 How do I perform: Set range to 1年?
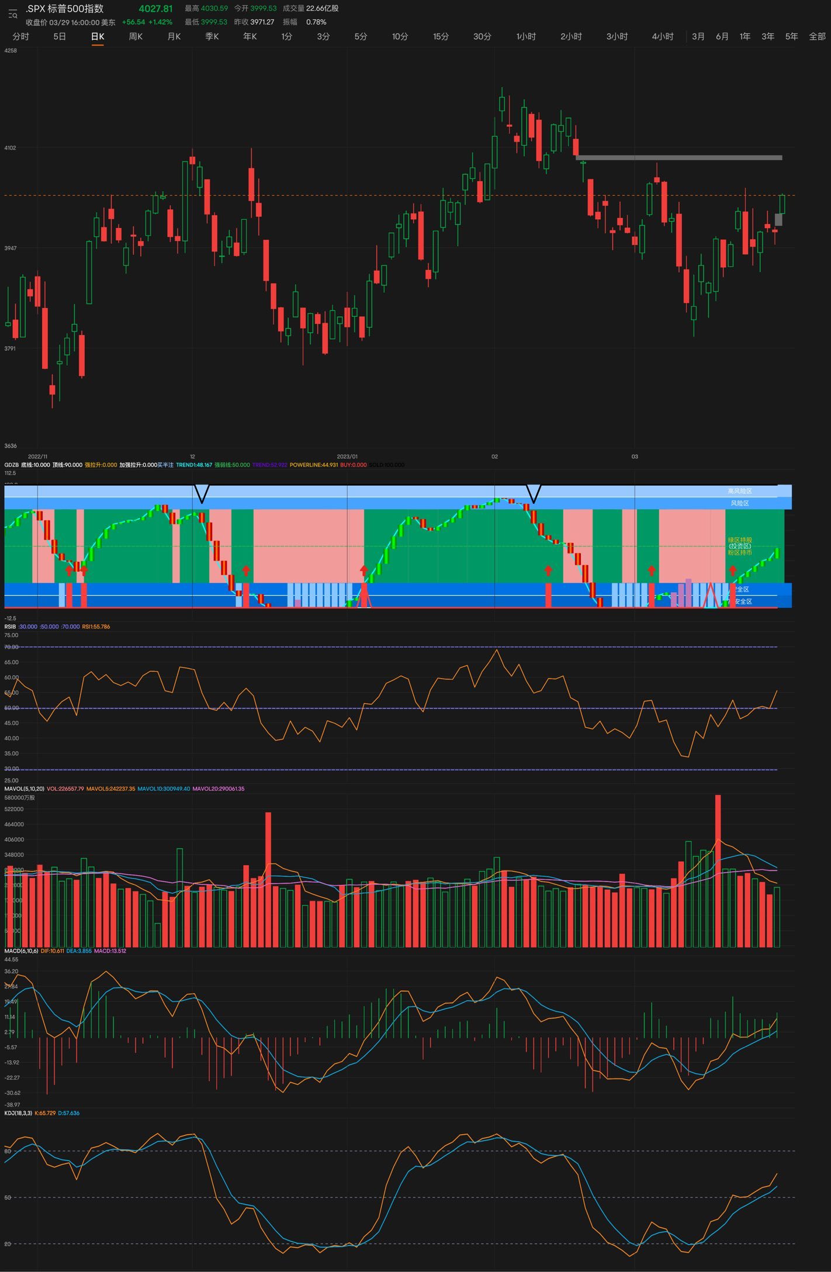pyautogui.click(x=745, y=36)
